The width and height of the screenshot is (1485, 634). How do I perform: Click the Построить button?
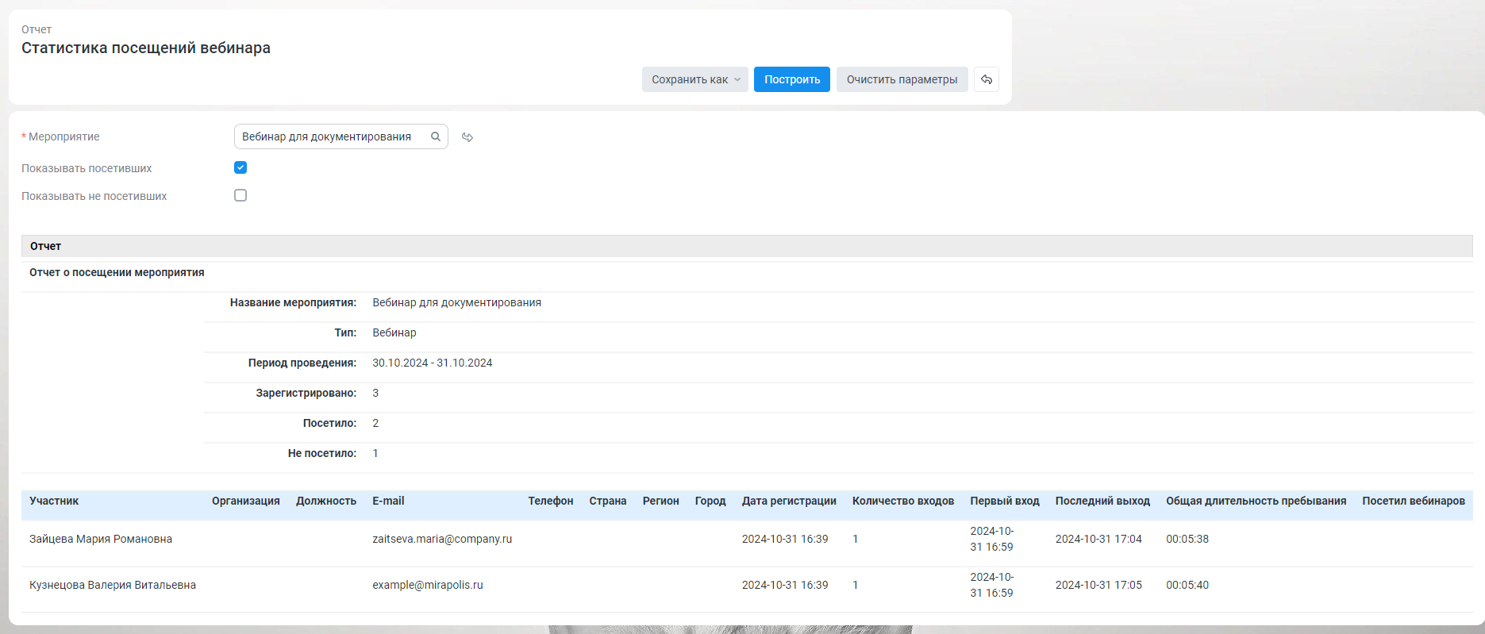tap(792, 79)
